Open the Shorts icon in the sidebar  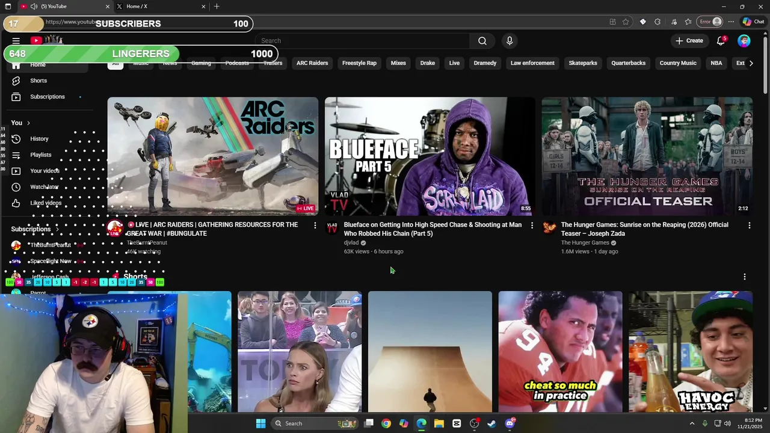[x=16, y=81]
